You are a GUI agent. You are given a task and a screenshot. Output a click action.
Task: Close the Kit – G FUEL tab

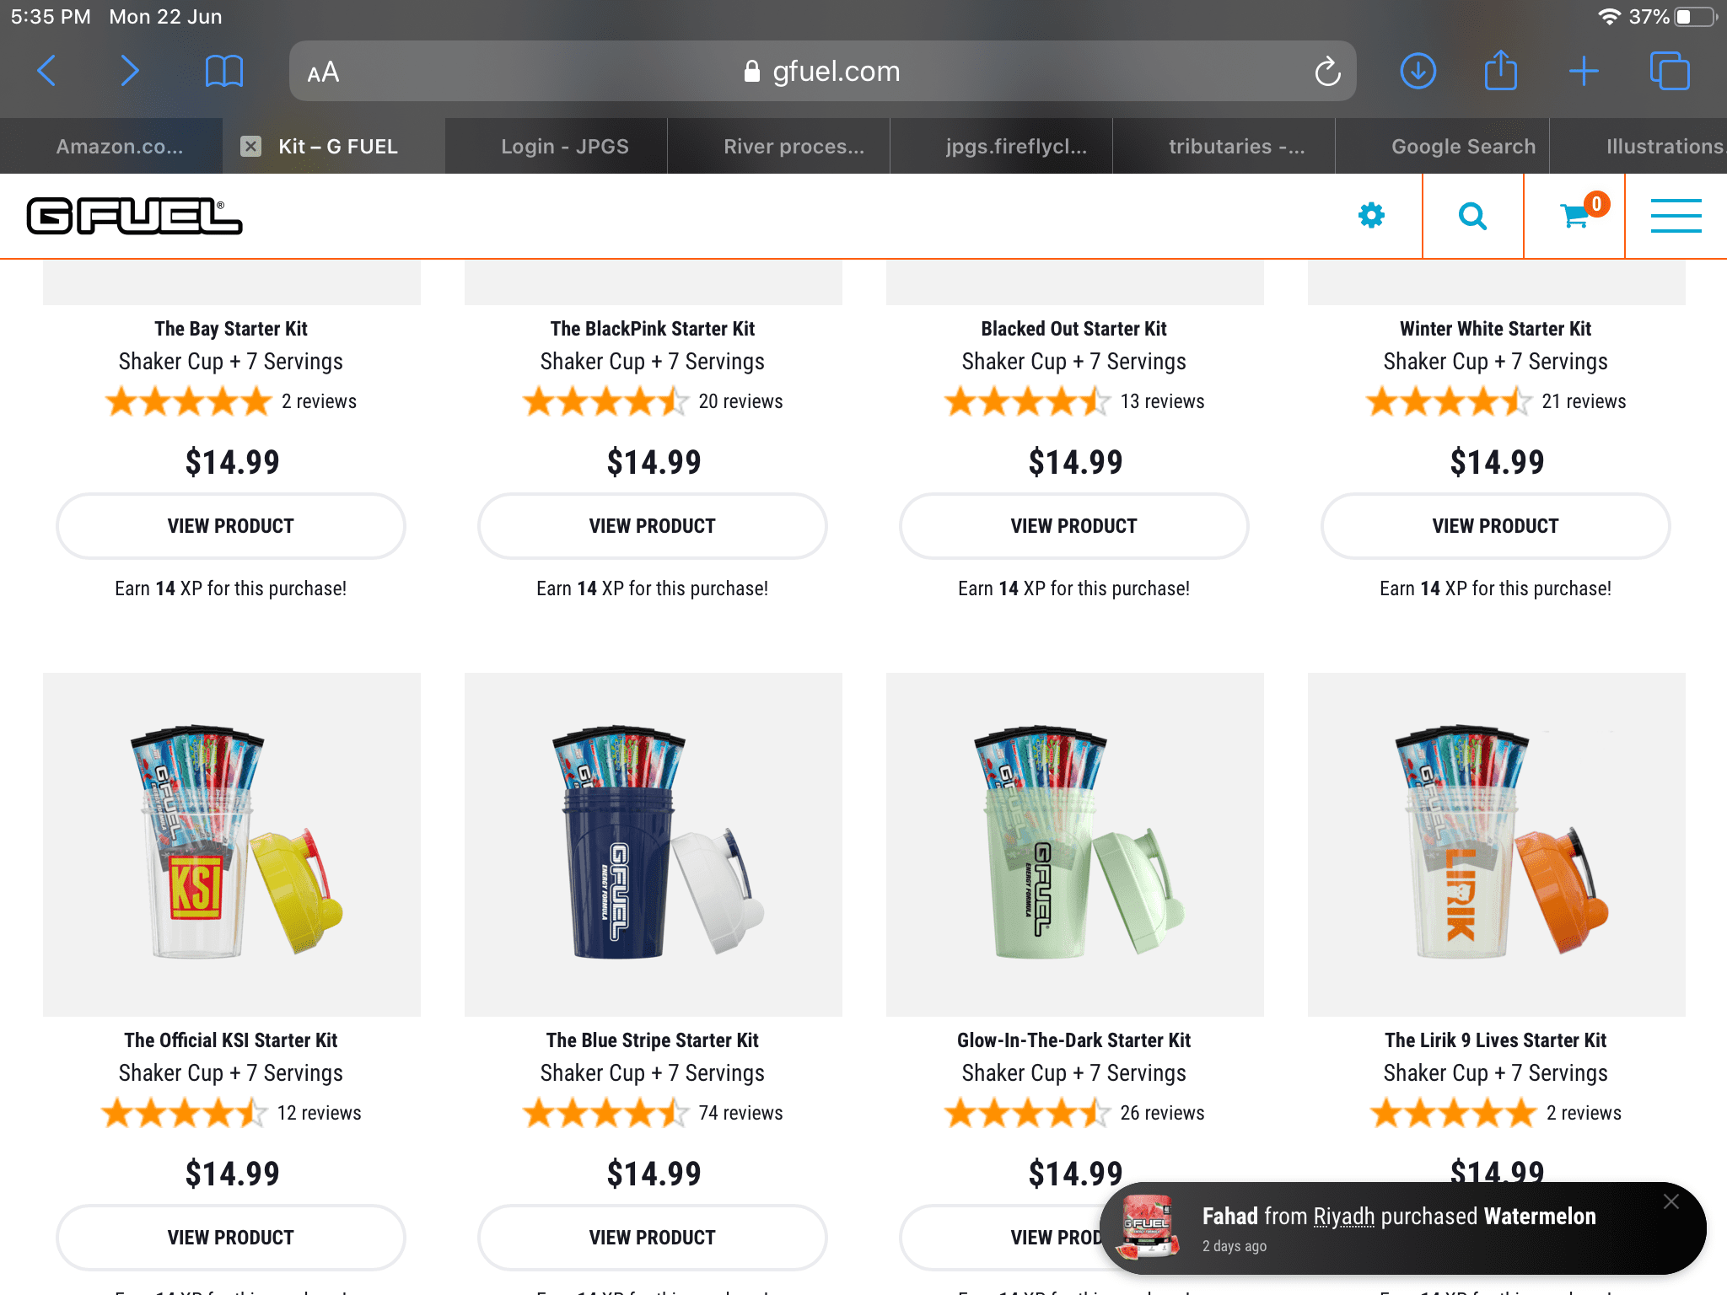click(250, 147)
